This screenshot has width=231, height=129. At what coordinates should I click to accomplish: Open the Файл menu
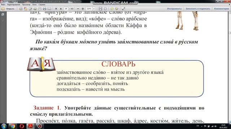coord(3,5)
